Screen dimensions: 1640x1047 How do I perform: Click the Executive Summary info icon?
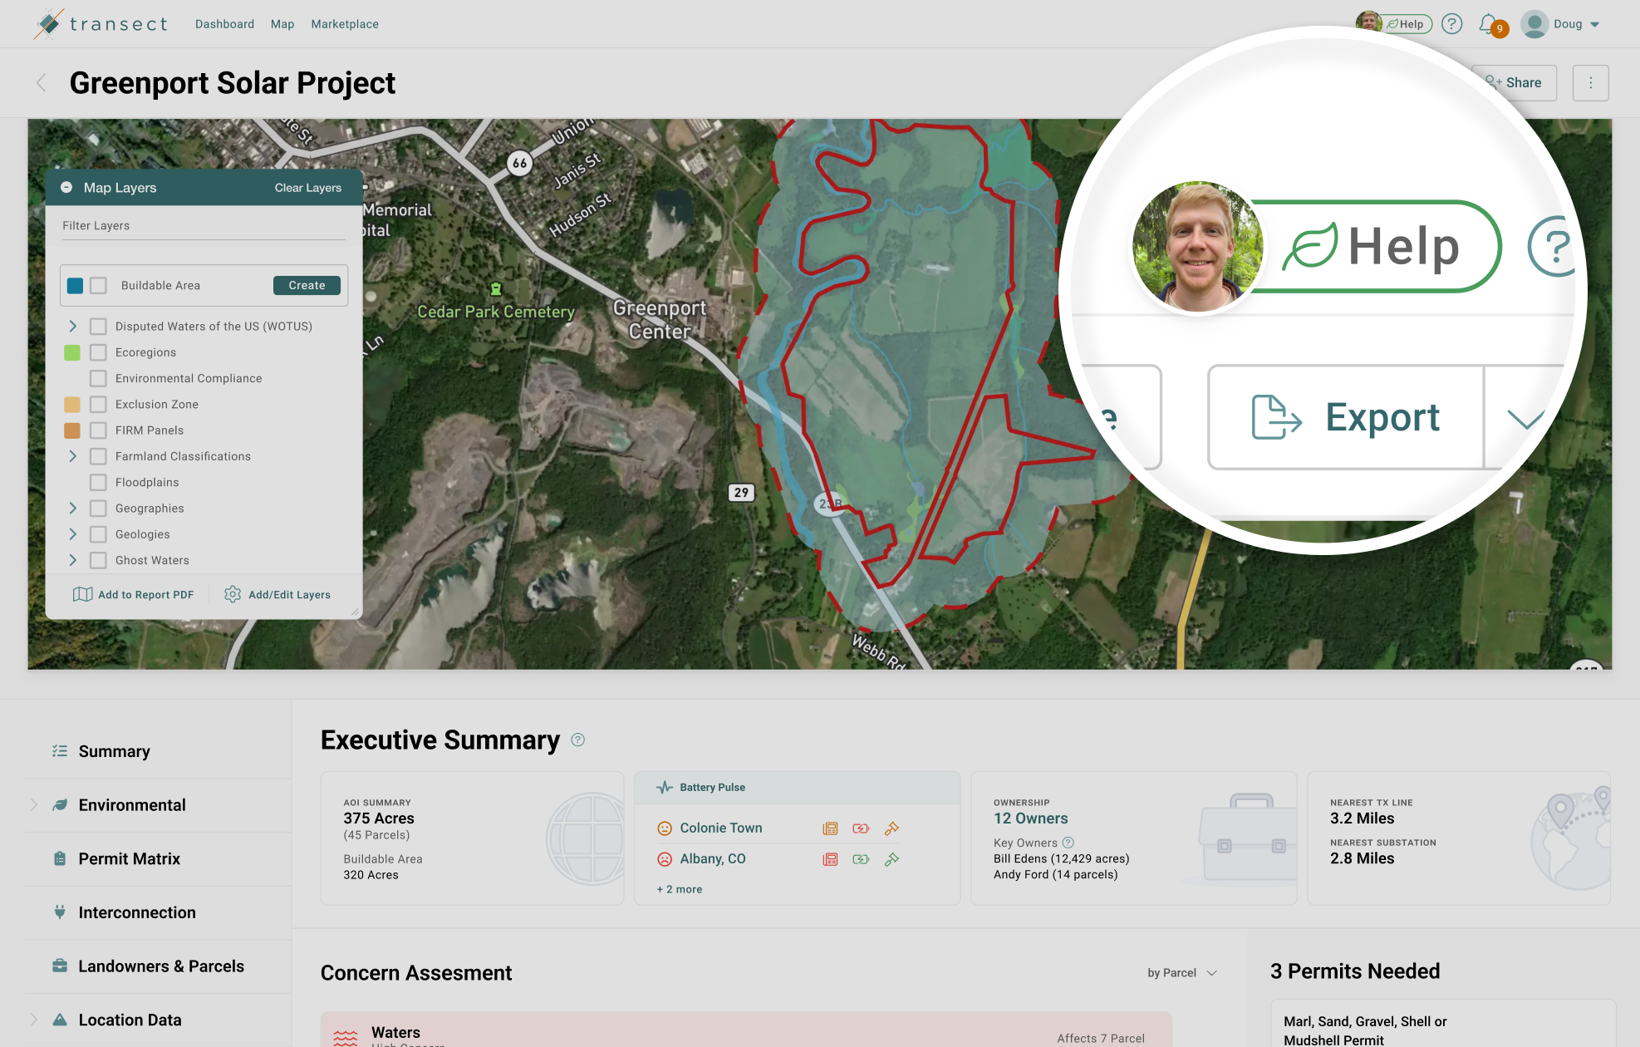(x=578, y=740)
